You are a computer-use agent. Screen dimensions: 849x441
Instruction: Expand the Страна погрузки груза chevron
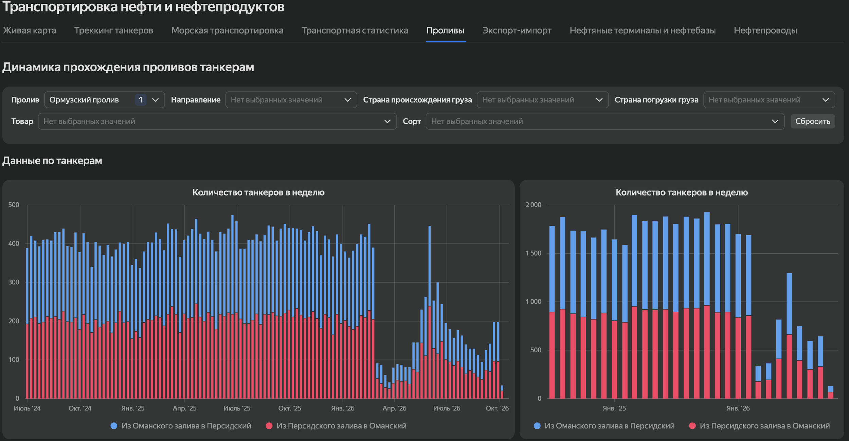[x=826, y=100]
